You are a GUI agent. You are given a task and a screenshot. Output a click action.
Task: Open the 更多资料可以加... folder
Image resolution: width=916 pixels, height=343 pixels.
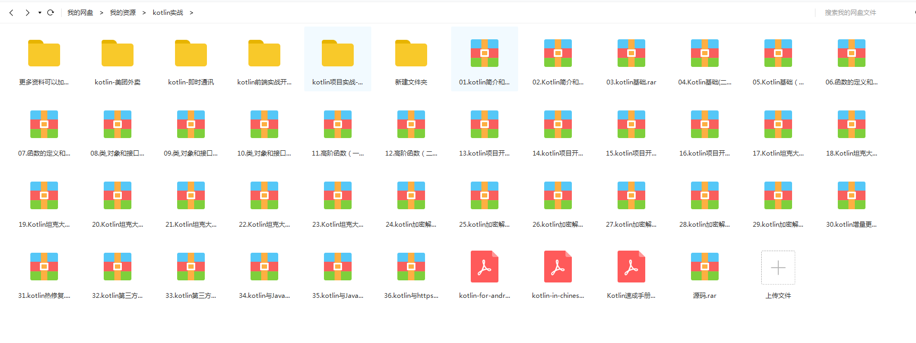click(44, 53)
